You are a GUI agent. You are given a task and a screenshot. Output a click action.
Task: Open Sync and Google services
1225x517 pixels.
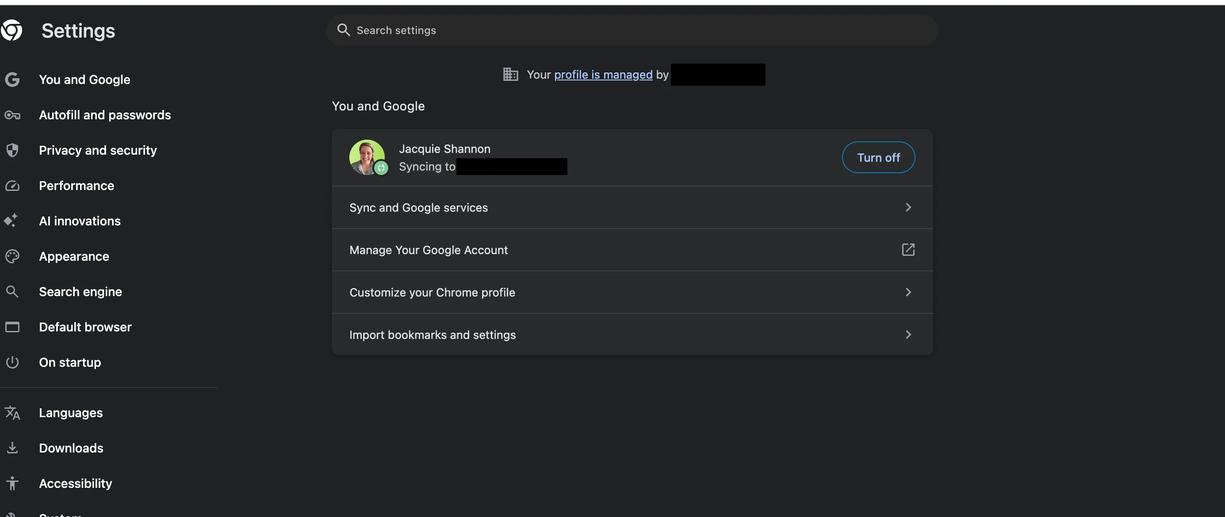click(x=632, y=208)
